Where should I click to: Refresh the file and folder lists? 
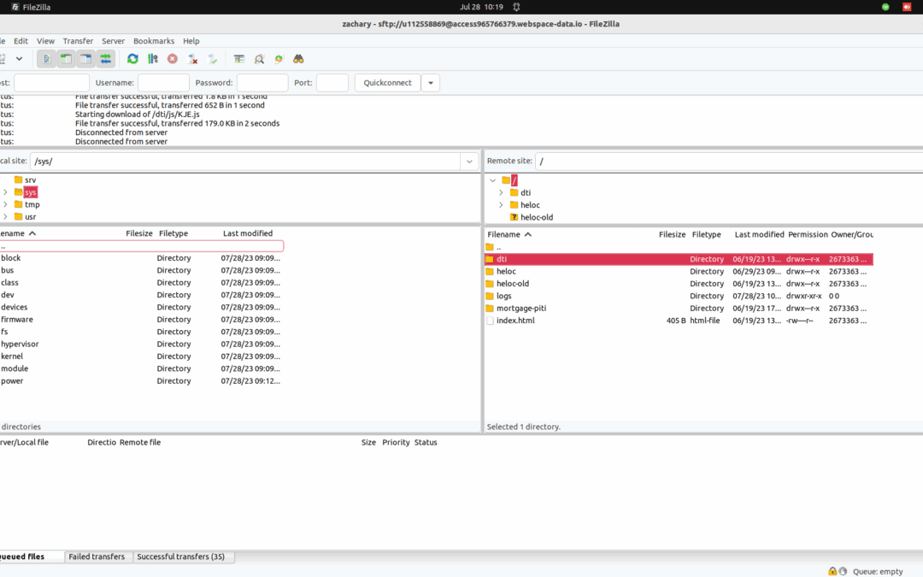[x=132, y=59]
